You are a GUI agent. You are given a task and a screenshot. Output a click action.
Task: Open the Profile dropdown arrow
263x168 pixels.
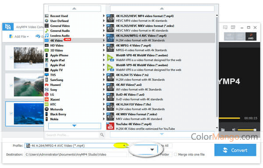click(x=124, y=146)
